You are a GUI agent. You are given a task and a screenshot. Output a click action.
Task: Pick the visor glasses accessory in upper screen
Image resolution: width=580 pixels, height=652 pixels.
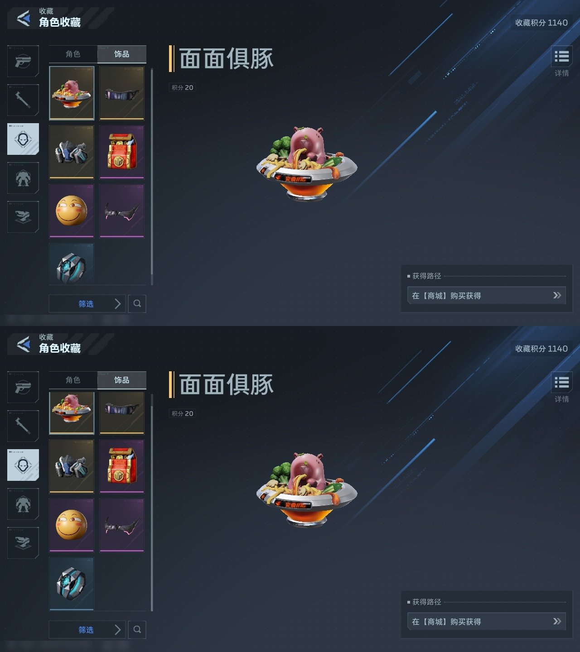(122, 93)
